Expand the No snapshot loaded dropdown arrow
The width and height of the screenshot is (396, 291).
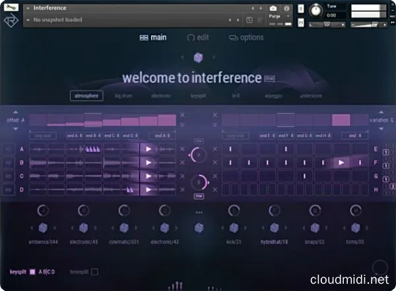tap(28, 20)
